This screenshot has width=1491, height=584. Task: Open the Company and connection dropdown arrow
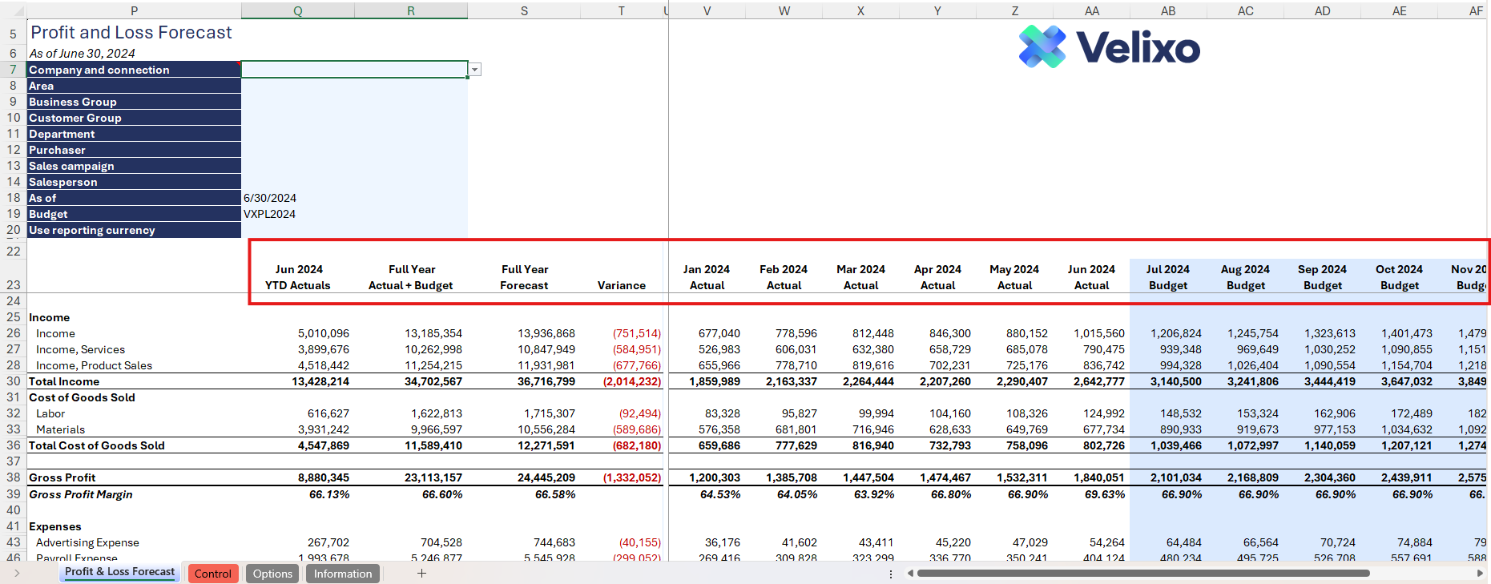pos(475,70)
